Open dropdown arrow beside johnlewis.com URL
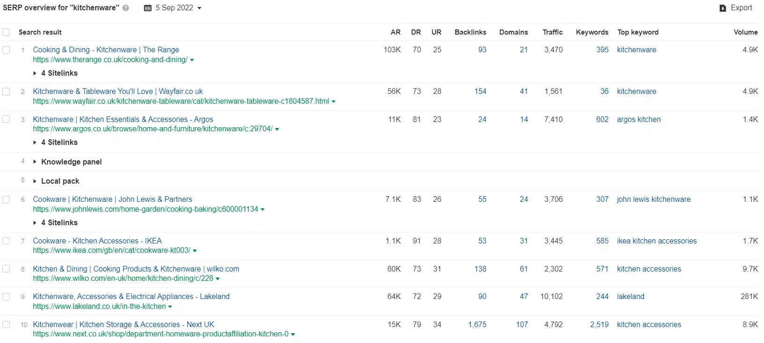This screenshot has height=343, width=764. coord(262,210)
